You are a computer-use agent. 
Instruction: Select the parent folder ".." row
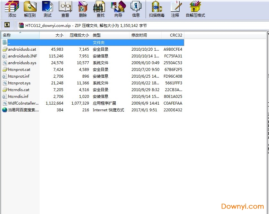[x=48, y=42]
